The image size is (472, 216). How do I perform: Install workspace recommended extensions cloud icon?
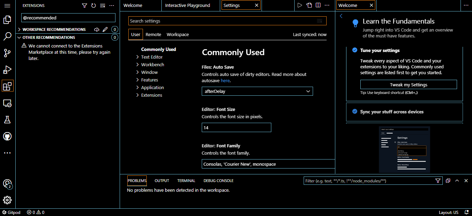[97, 29]
